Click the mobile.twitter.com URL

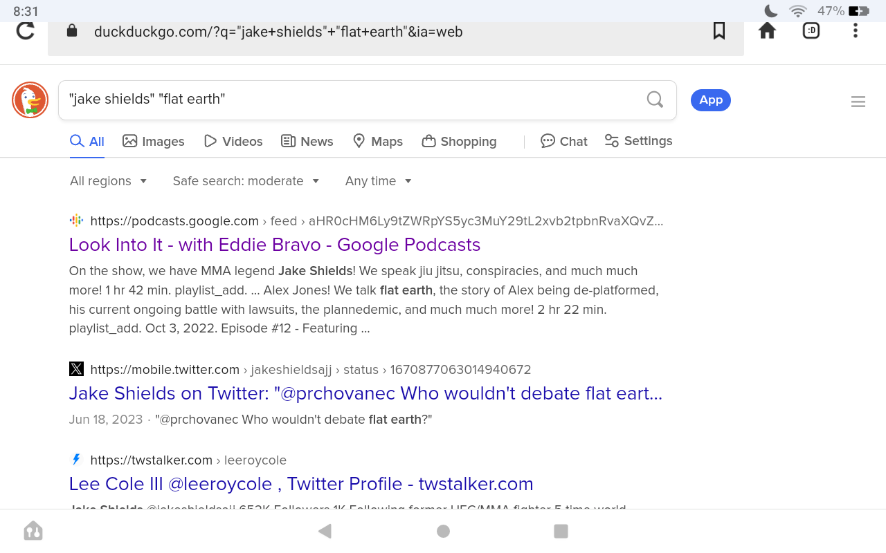(165, 370)
